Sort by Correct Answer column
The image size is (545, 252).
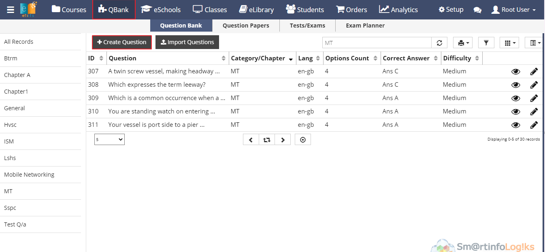[411, 58]
